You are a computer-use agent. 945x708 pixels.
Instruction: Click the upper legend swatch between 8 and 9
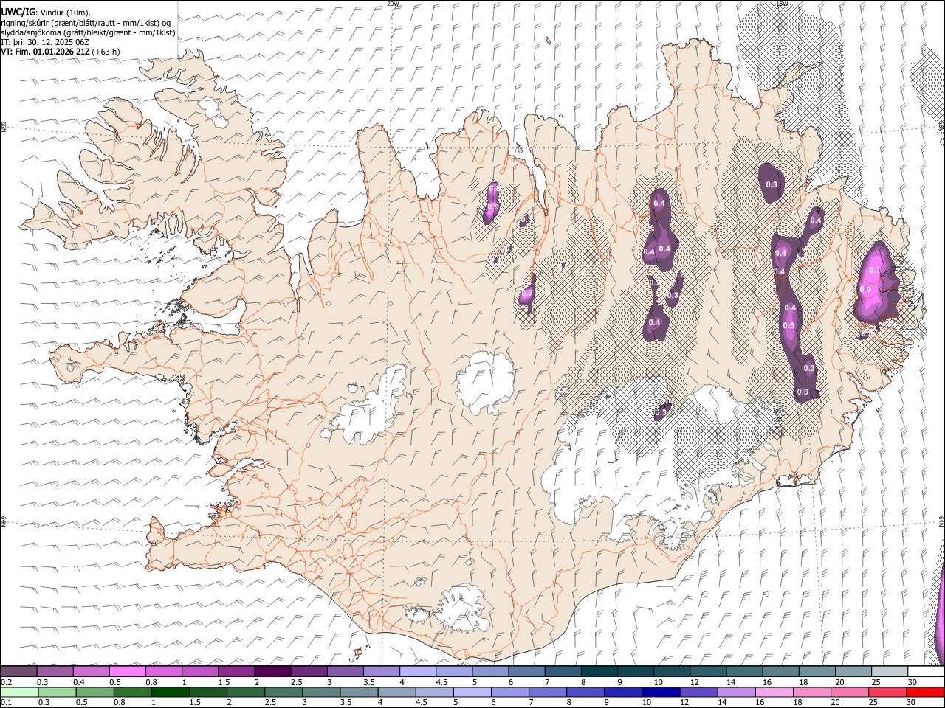pos(599,672)
